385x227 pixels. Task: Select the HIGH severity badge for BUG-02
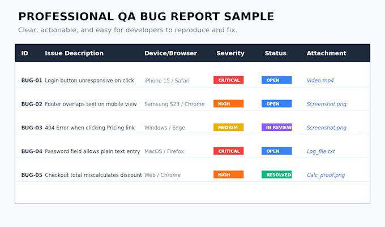click(229, 103)
